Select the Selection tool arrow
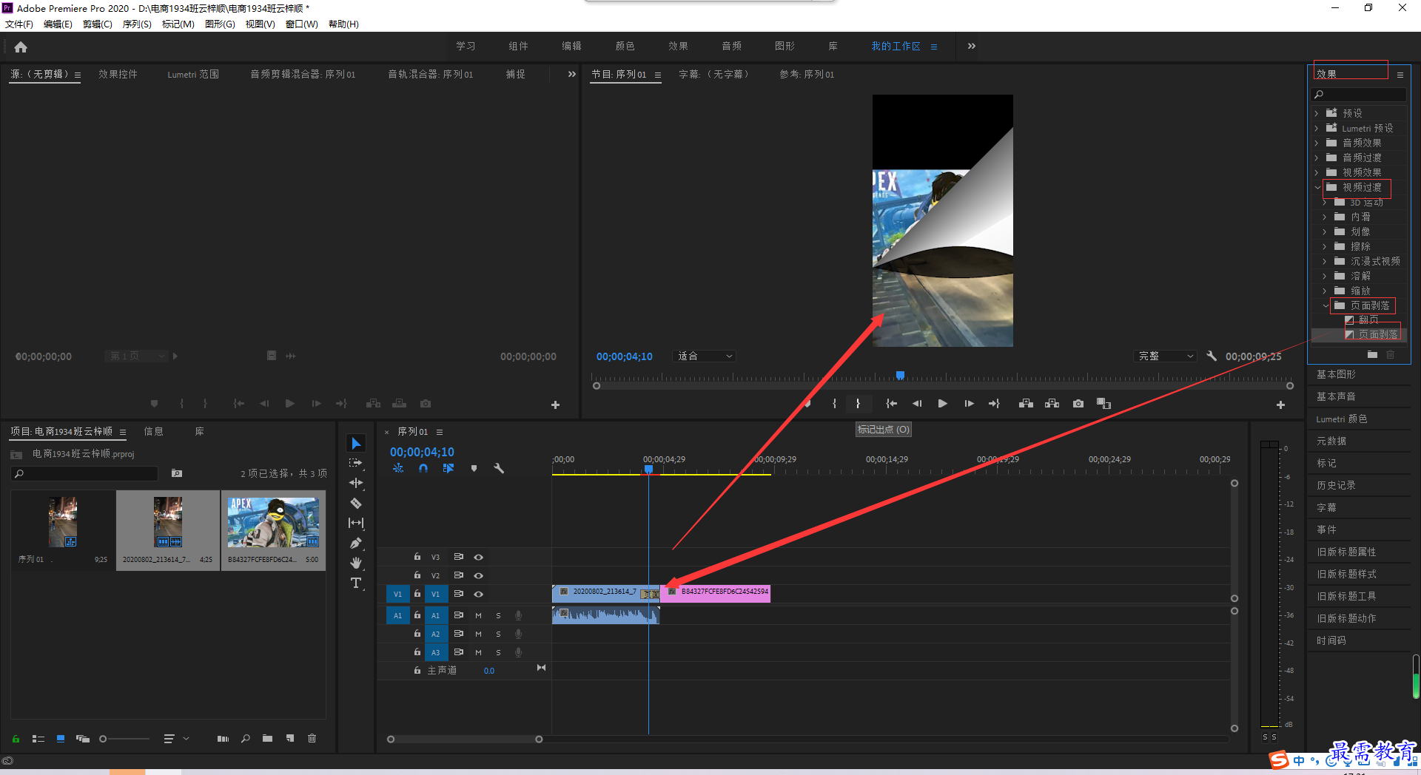1421x775 pixels. click(356, 443)
